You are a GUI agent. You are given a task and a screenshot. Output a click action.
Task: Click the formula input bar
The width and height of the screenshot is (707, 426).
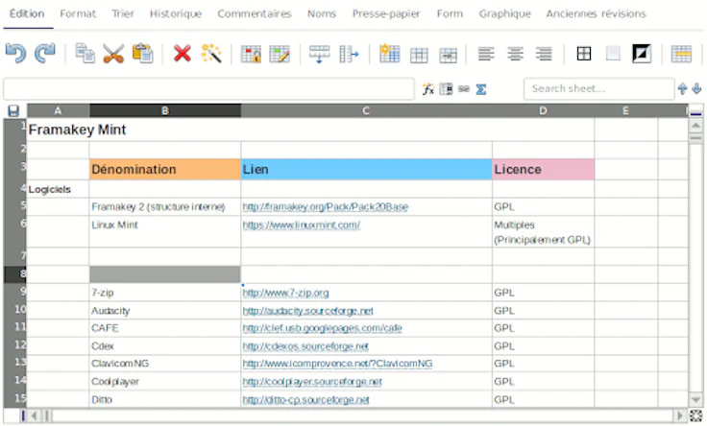coord(208,88)
